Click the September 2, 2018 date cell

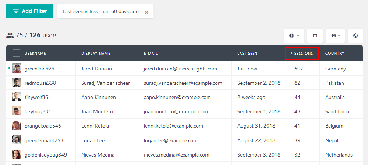pos(259,83)
